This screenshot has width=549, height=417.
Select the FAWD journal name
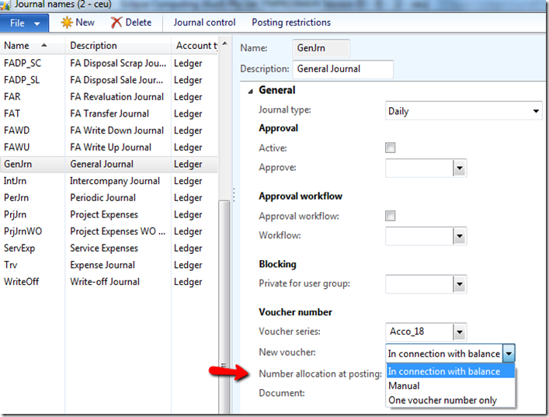16,130
